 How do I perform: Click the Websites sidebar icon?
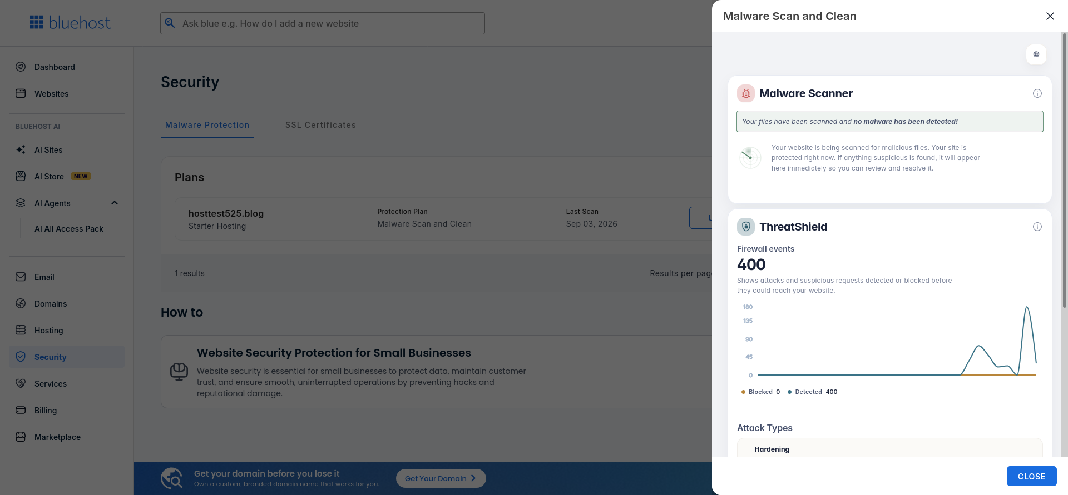coord(21,93)
